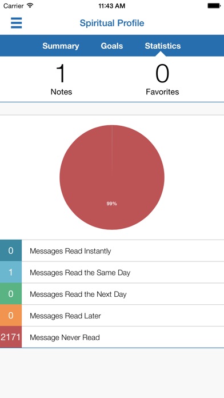The height and width of the screenshot is (398, 224).
Task: Switch to the Goals tab
Action: click(x=112, y=46)
